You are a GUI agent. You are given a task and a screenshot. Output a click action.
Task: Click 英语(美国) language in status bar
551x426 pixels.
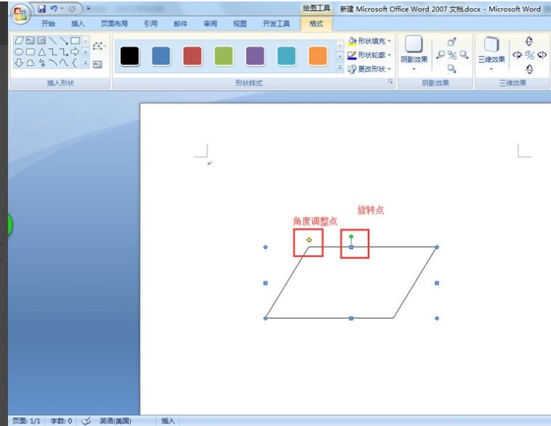point(116,421)
